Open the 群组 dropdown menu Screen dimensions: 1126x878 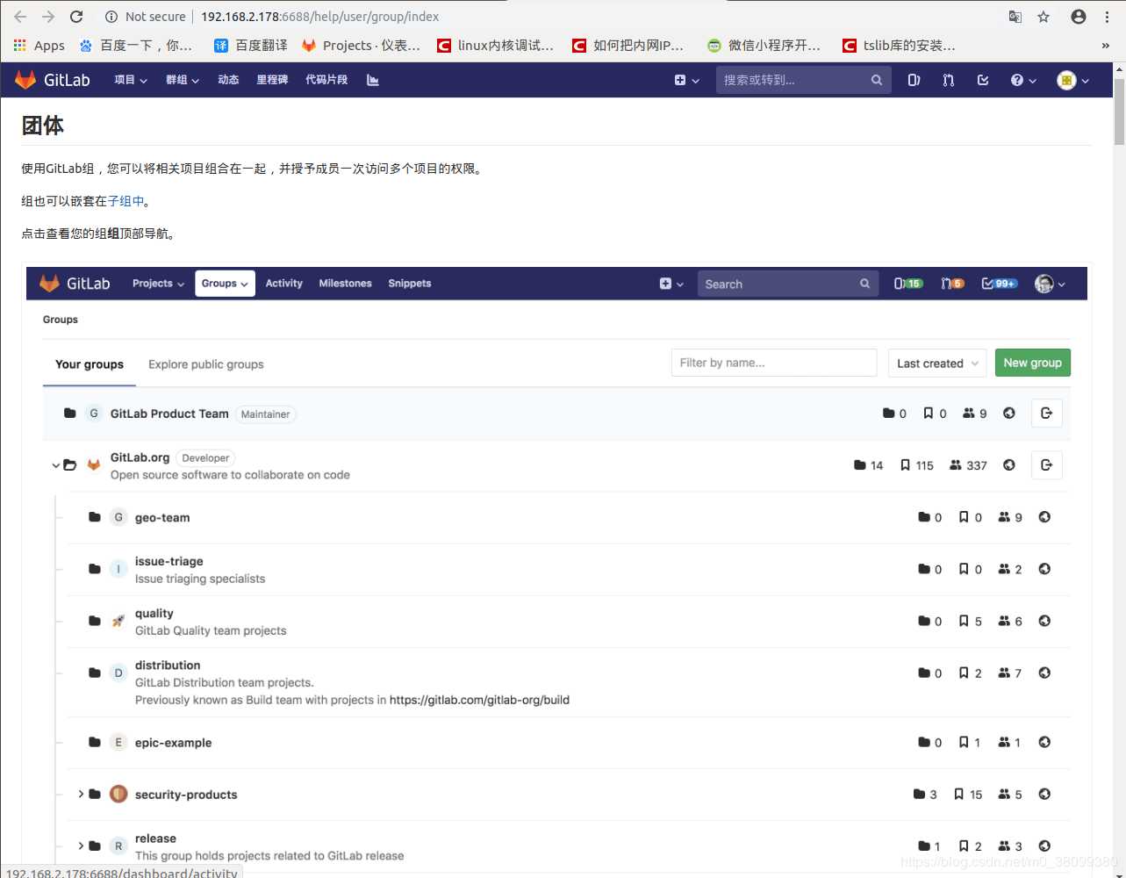click(x=183, y=80)
